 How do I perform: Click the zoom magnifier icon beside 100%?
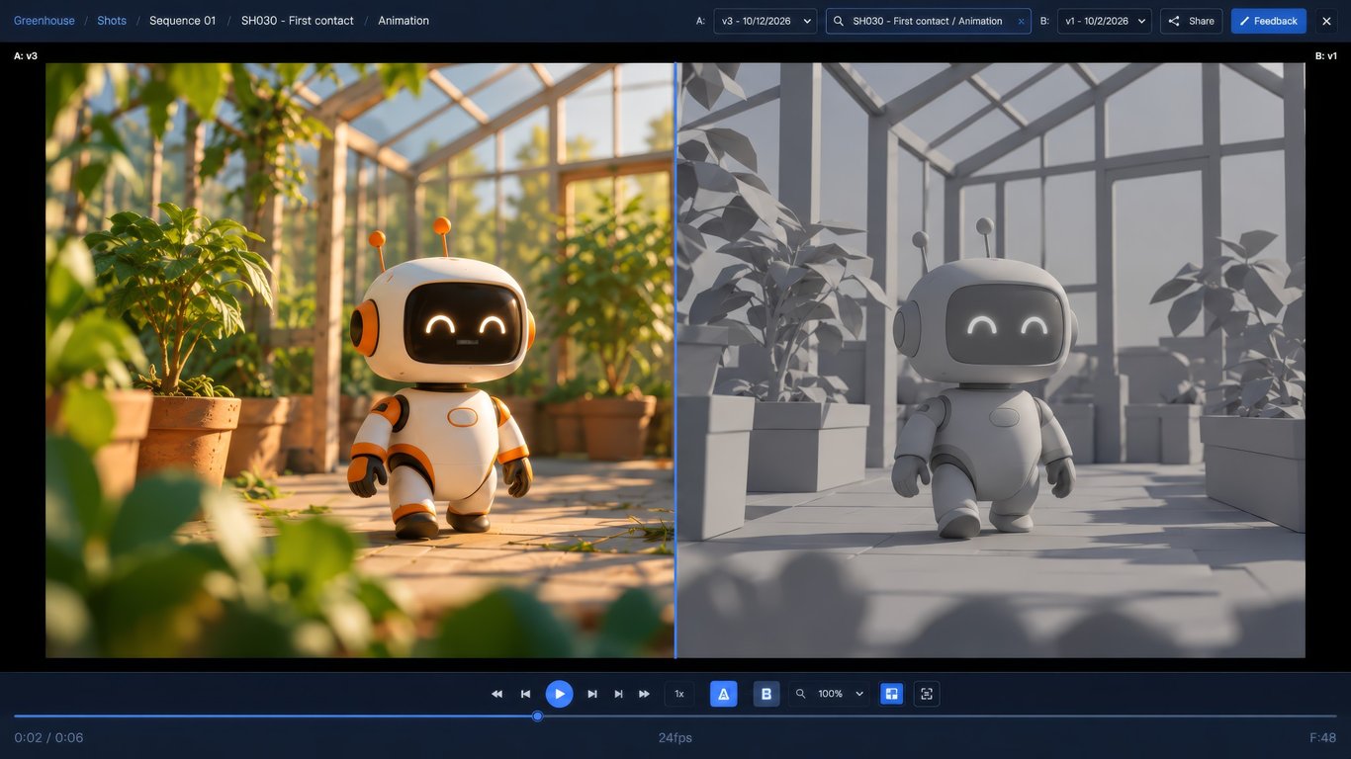point(801,694)
